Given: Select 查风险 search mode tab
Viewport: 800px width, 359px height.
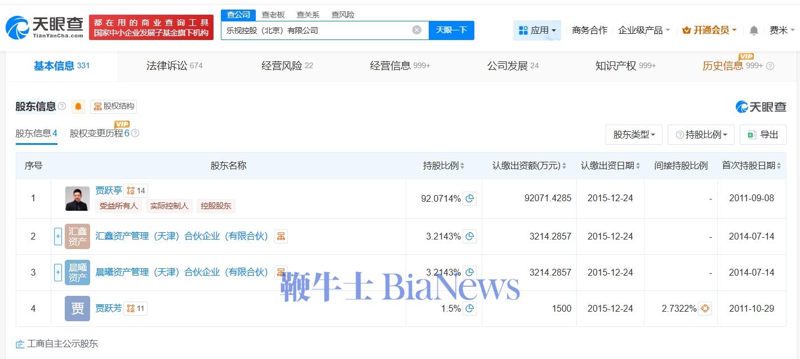Looking at the screenshot, I should tap(343, 15).
